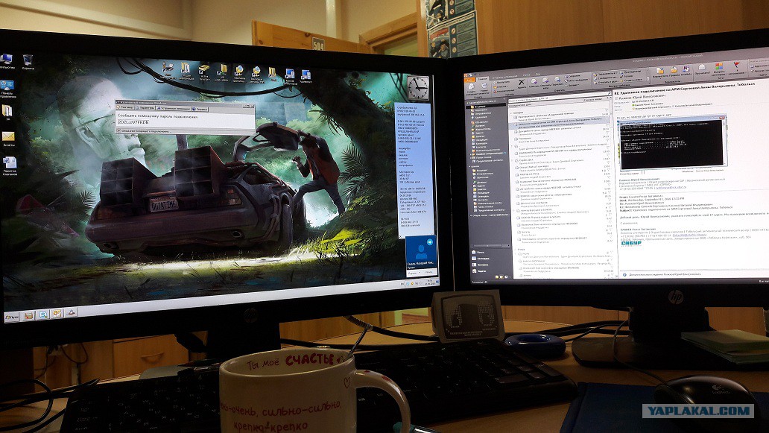Viewport: 769px width, 433px height.
Task: Click the analog clock desktop gadget
Action: pos(417,89)
